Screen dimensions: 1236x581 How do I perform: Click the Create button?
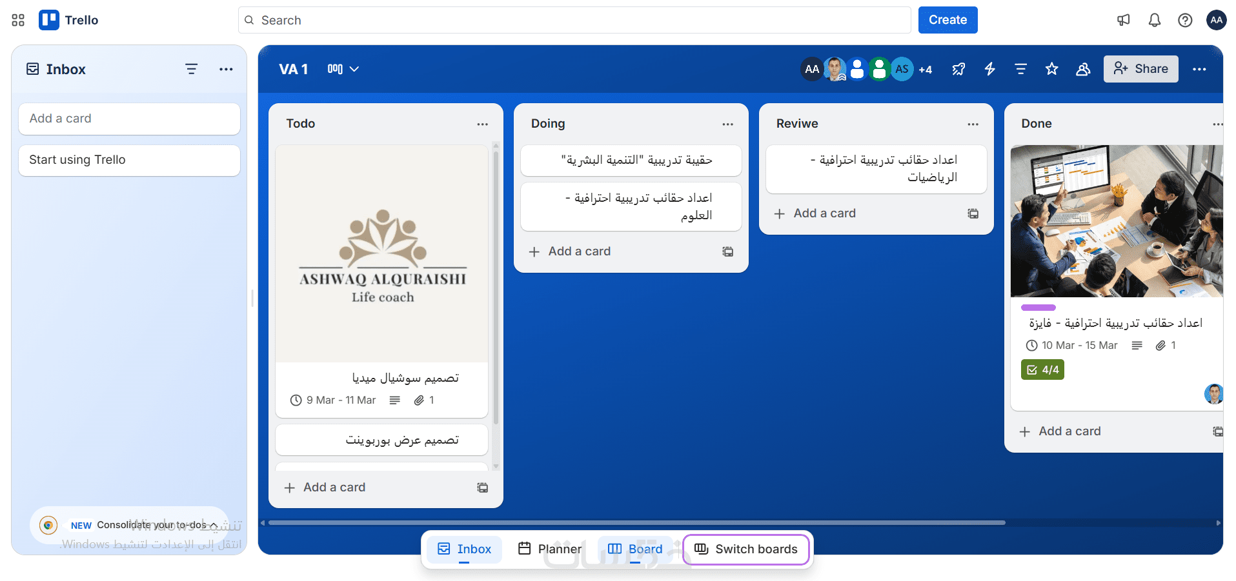point(947,20)
